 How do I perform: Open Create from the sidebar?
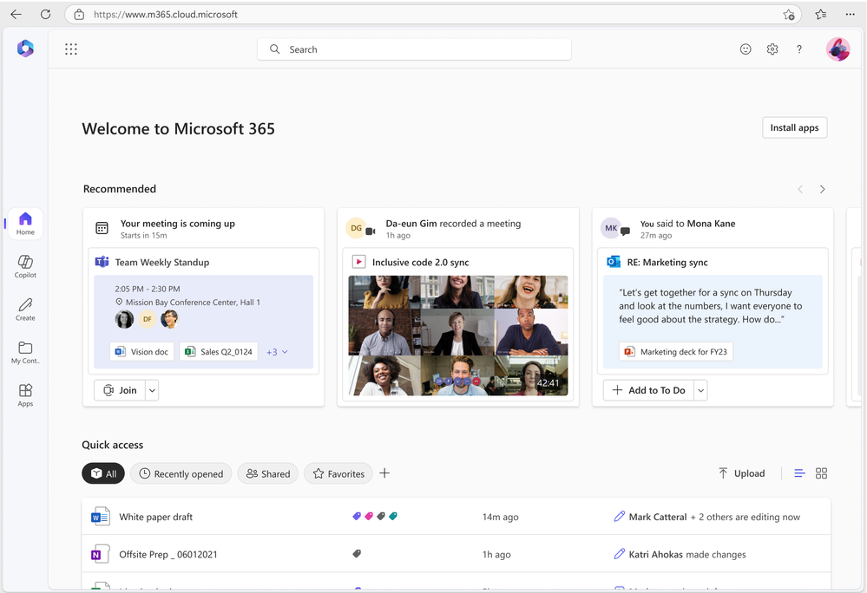tap(25, 310)
